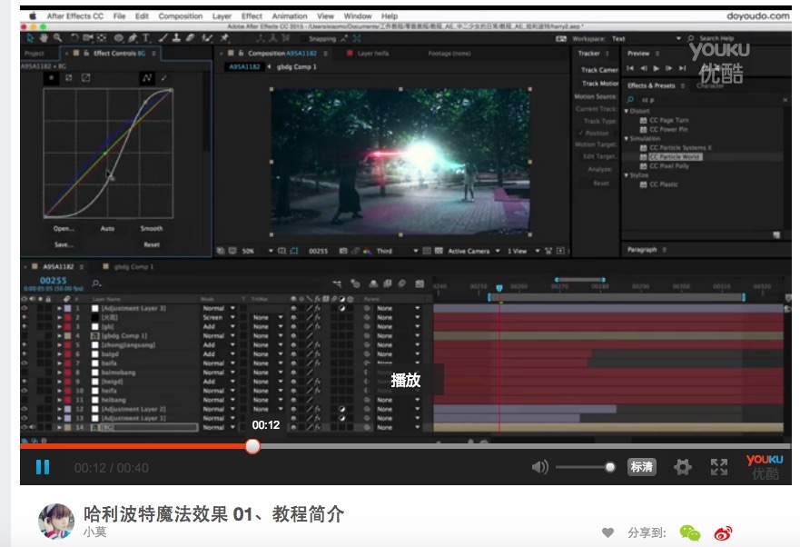Click the video progress bar knob
The width and height of the screenshot is (800, 547).
coord(252,446)
